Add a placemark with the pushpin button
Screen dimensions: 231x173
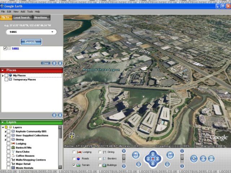pos(194,159)
